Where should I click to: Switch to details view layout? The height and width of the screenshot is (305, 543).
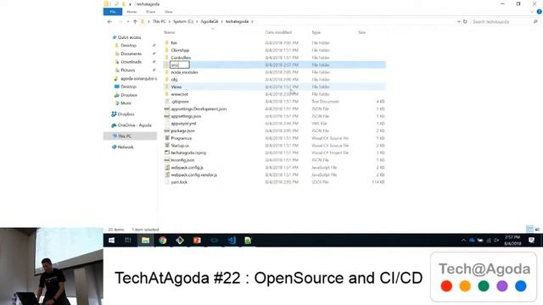point(529,230)
